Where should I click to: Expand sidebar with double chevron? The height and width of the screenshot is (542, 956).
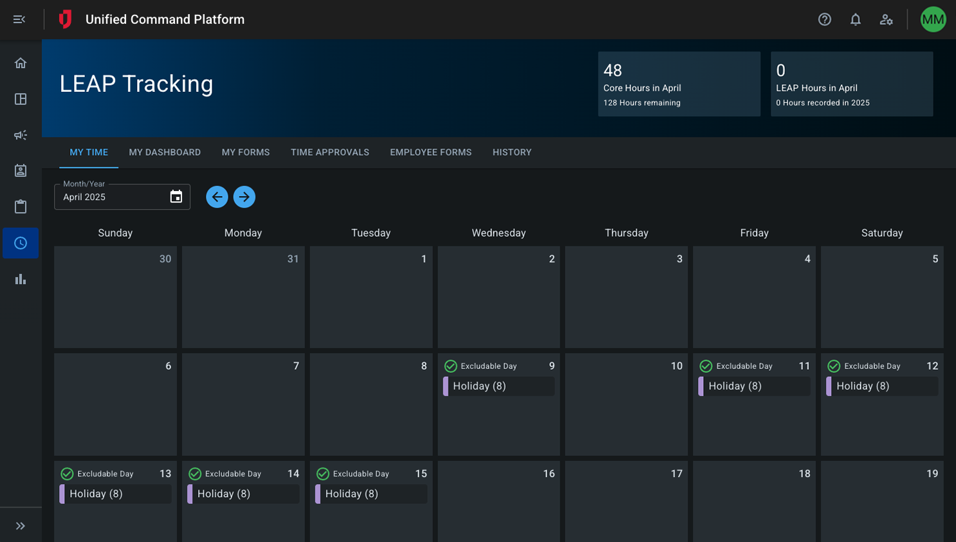pos(21,526)
